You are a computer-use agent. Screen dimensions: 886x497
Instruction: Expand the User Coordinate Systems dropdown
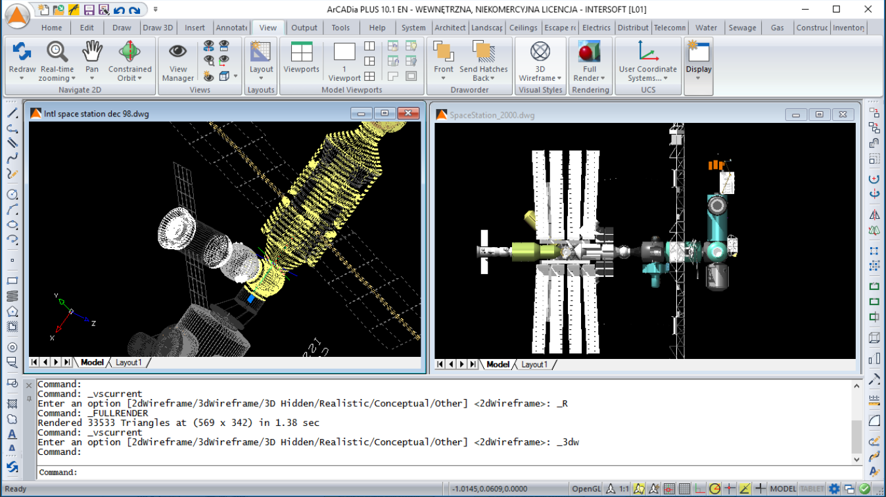coord(665,78)
